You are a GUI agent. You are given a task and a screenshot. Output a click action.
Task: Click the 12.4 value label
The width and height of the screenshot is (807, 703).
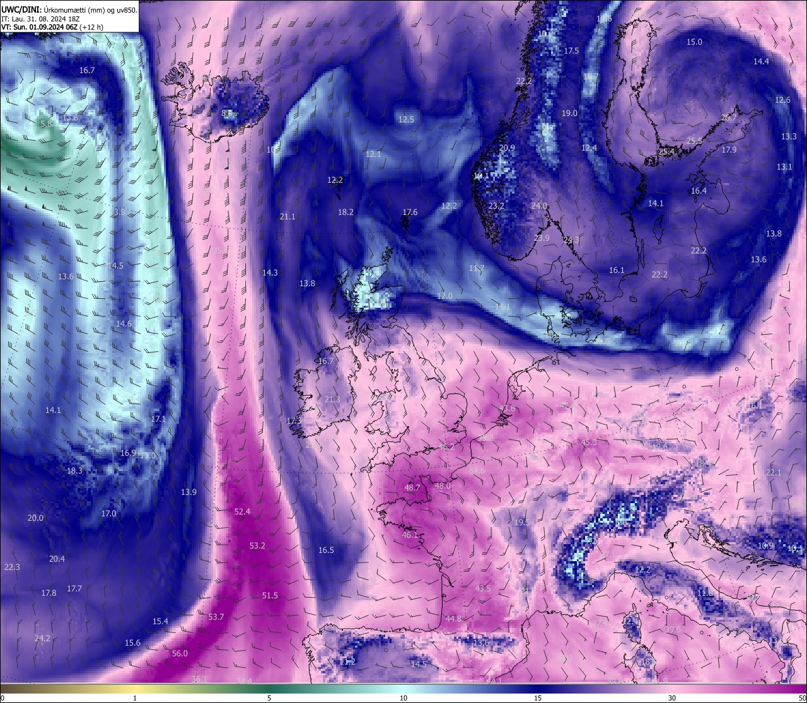pyautogui.click(x=589, y=148)
